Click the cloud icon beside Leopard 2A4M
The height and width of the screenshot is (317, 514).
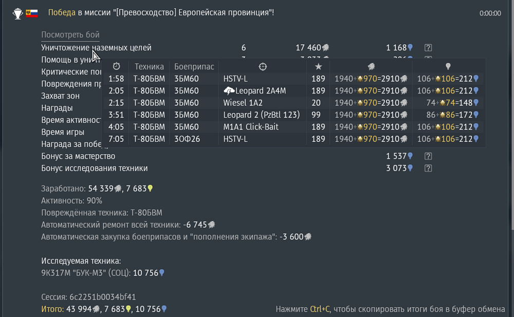[x=229, y=91]
